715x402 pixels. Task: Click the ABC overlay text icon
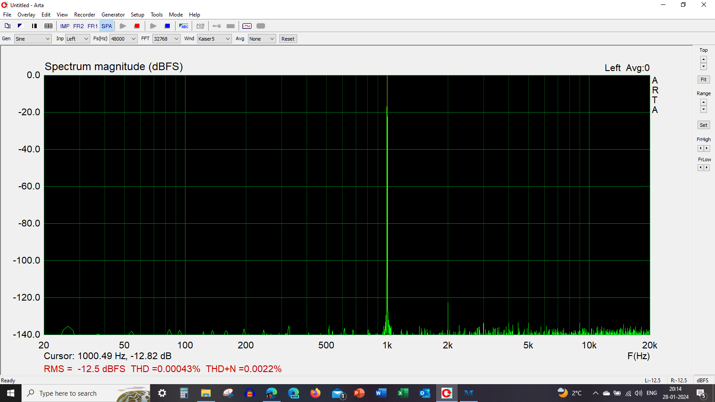[x=184, y=26]
